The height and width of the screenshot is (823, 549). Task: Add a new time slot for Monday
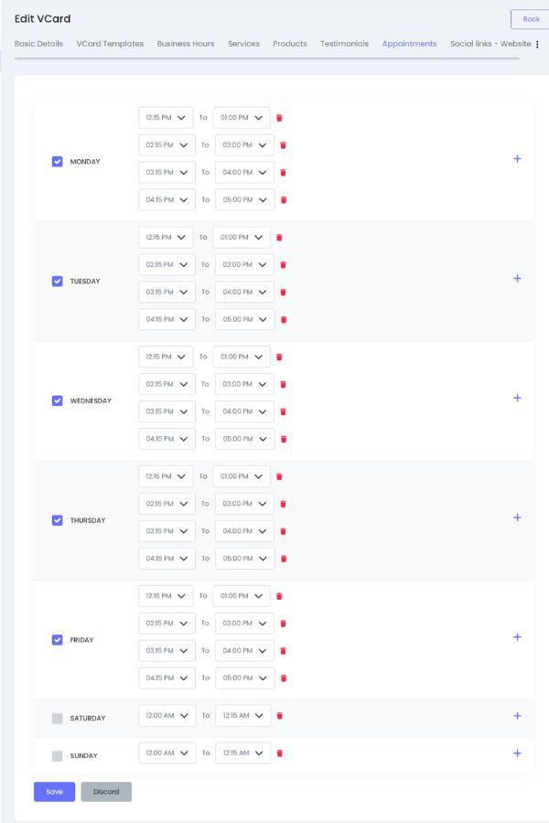pos(517,158)
